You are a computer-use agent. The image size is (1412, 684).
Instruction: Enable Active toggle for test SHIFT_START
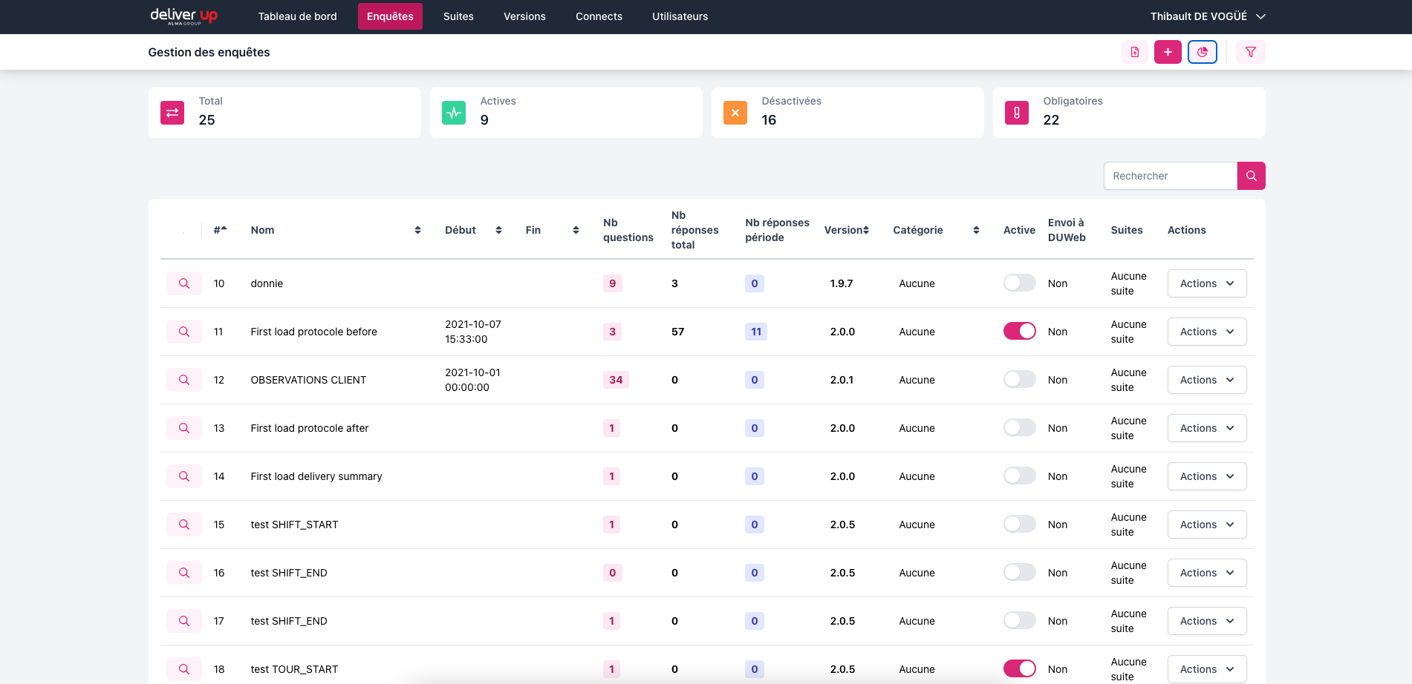[x=1019, y=524]
